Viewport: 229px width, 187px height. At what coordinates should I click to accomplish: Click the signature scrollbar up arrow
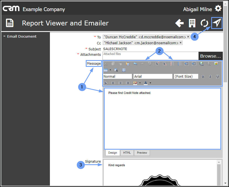[x=219, y=162]
